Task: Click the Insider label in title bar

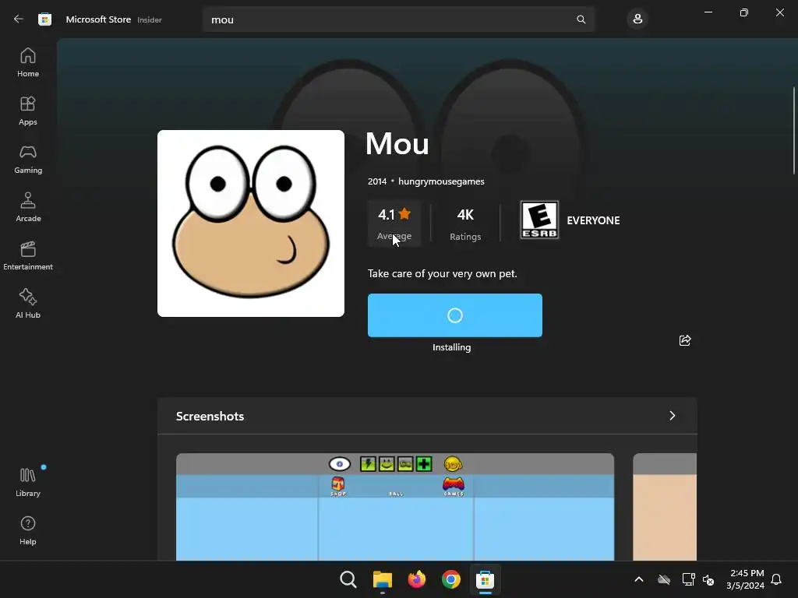Action: point(150,19)
